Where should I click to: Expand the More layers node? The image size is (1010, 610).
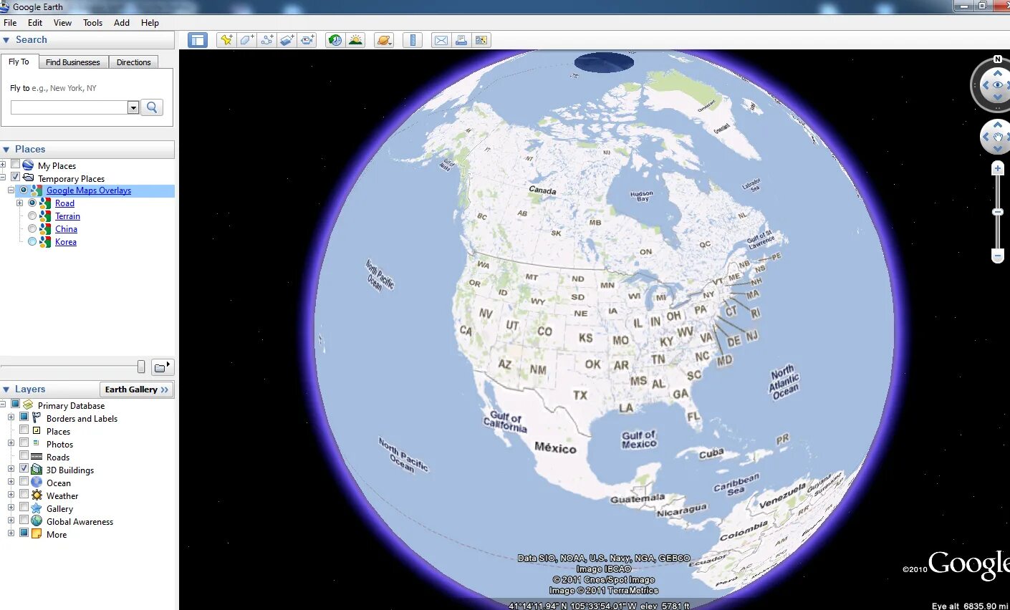(11, 533)
